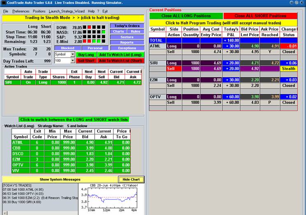Click the Show System Messages bar
This screenshot has height=215, width=306.
coord(60,180)
